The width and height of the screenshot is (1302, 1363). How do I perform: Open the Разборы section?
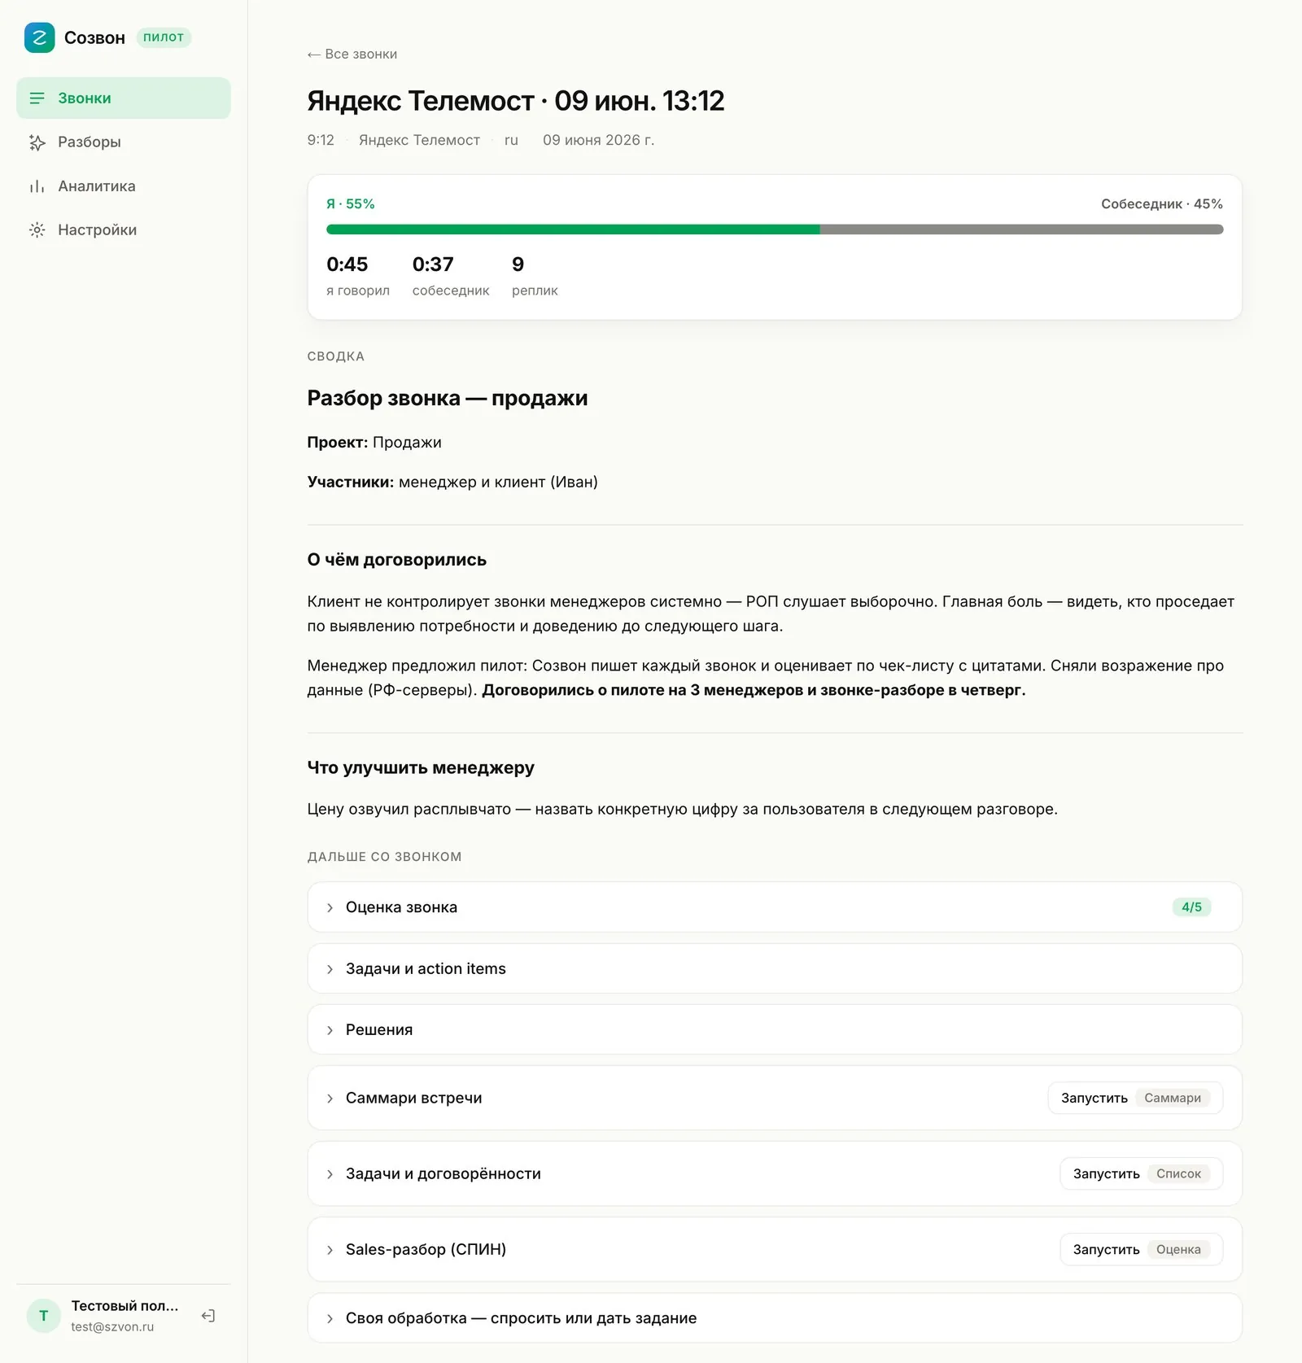point(124,142)
